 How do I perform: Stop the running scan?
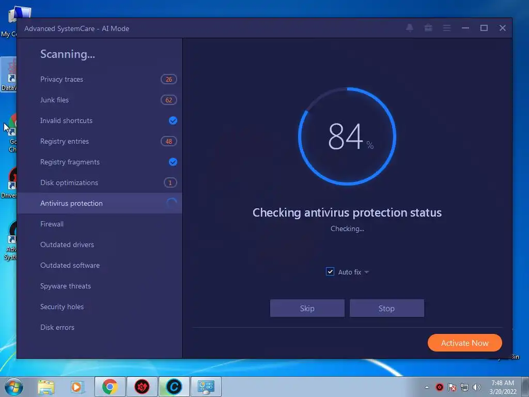[x=386, y=308]
